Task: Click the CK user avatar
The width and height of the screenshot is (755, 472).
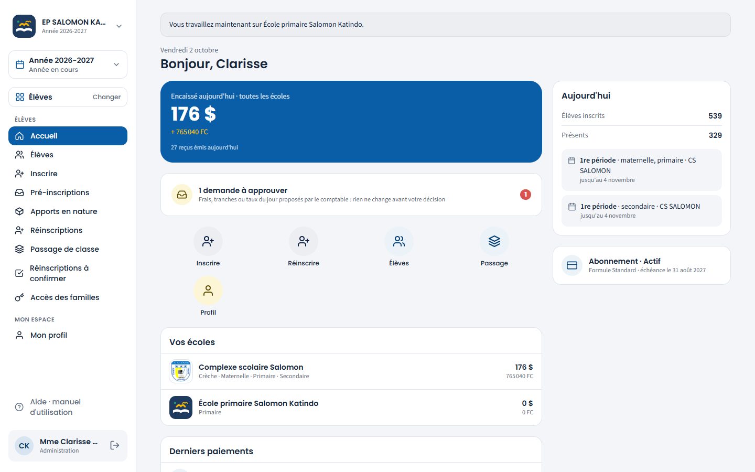Action: (24, 446)
